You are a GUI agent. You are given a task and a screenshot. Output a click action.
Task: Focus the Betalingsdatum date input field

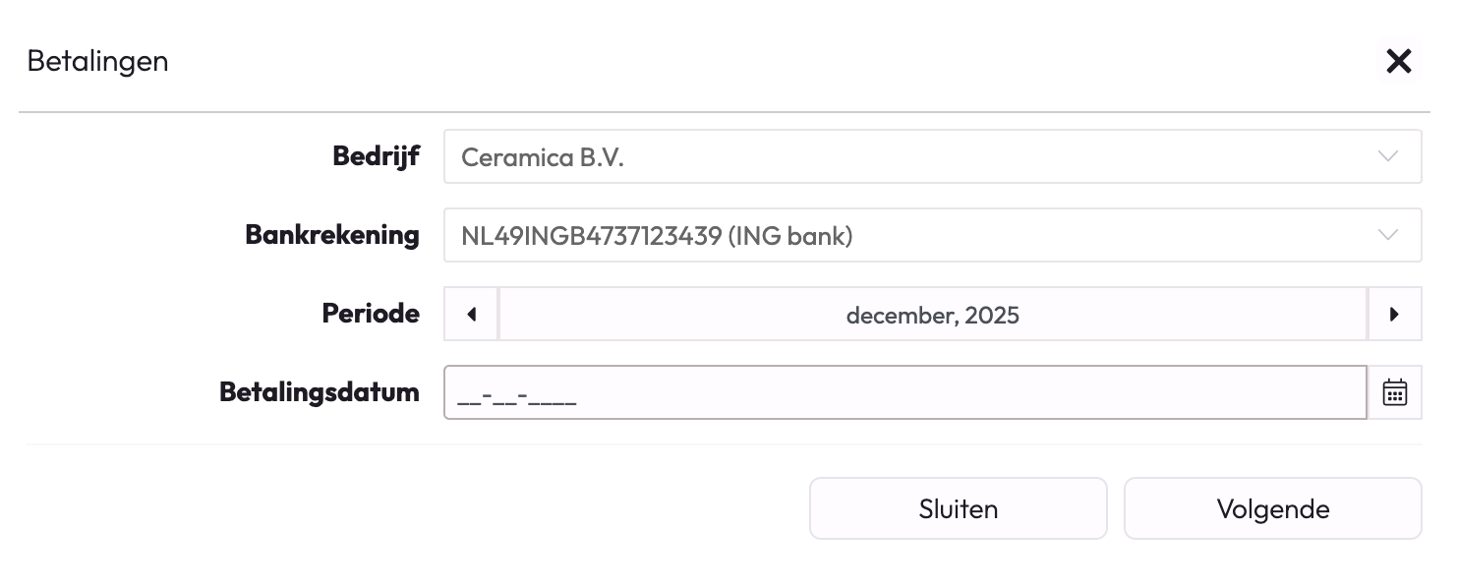(x=905, y=392)
